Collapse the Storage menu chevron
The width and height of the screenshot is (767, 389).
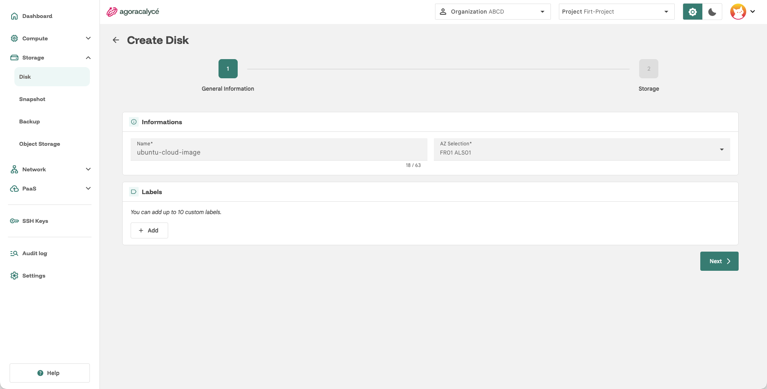(x=88, y=58)
